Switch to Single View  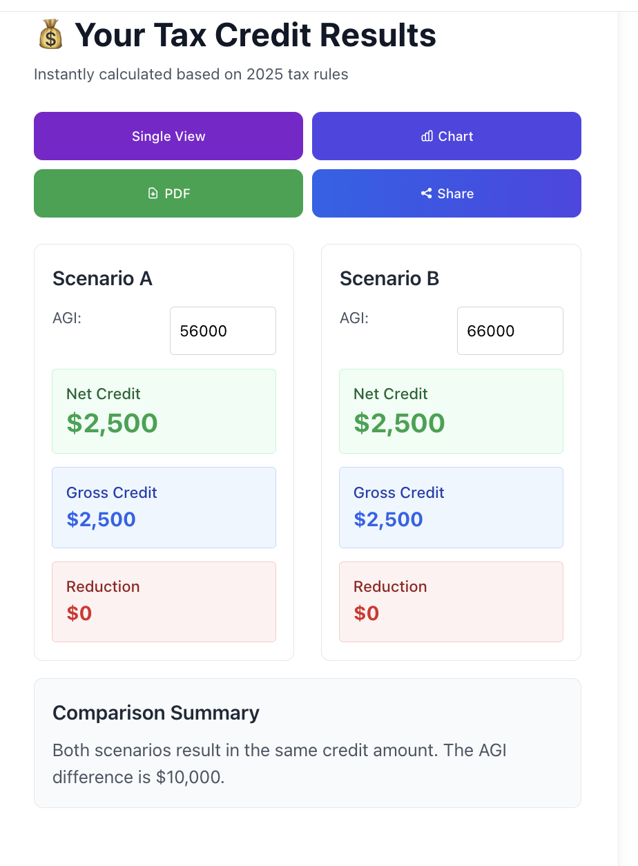(x=168, y=136)
